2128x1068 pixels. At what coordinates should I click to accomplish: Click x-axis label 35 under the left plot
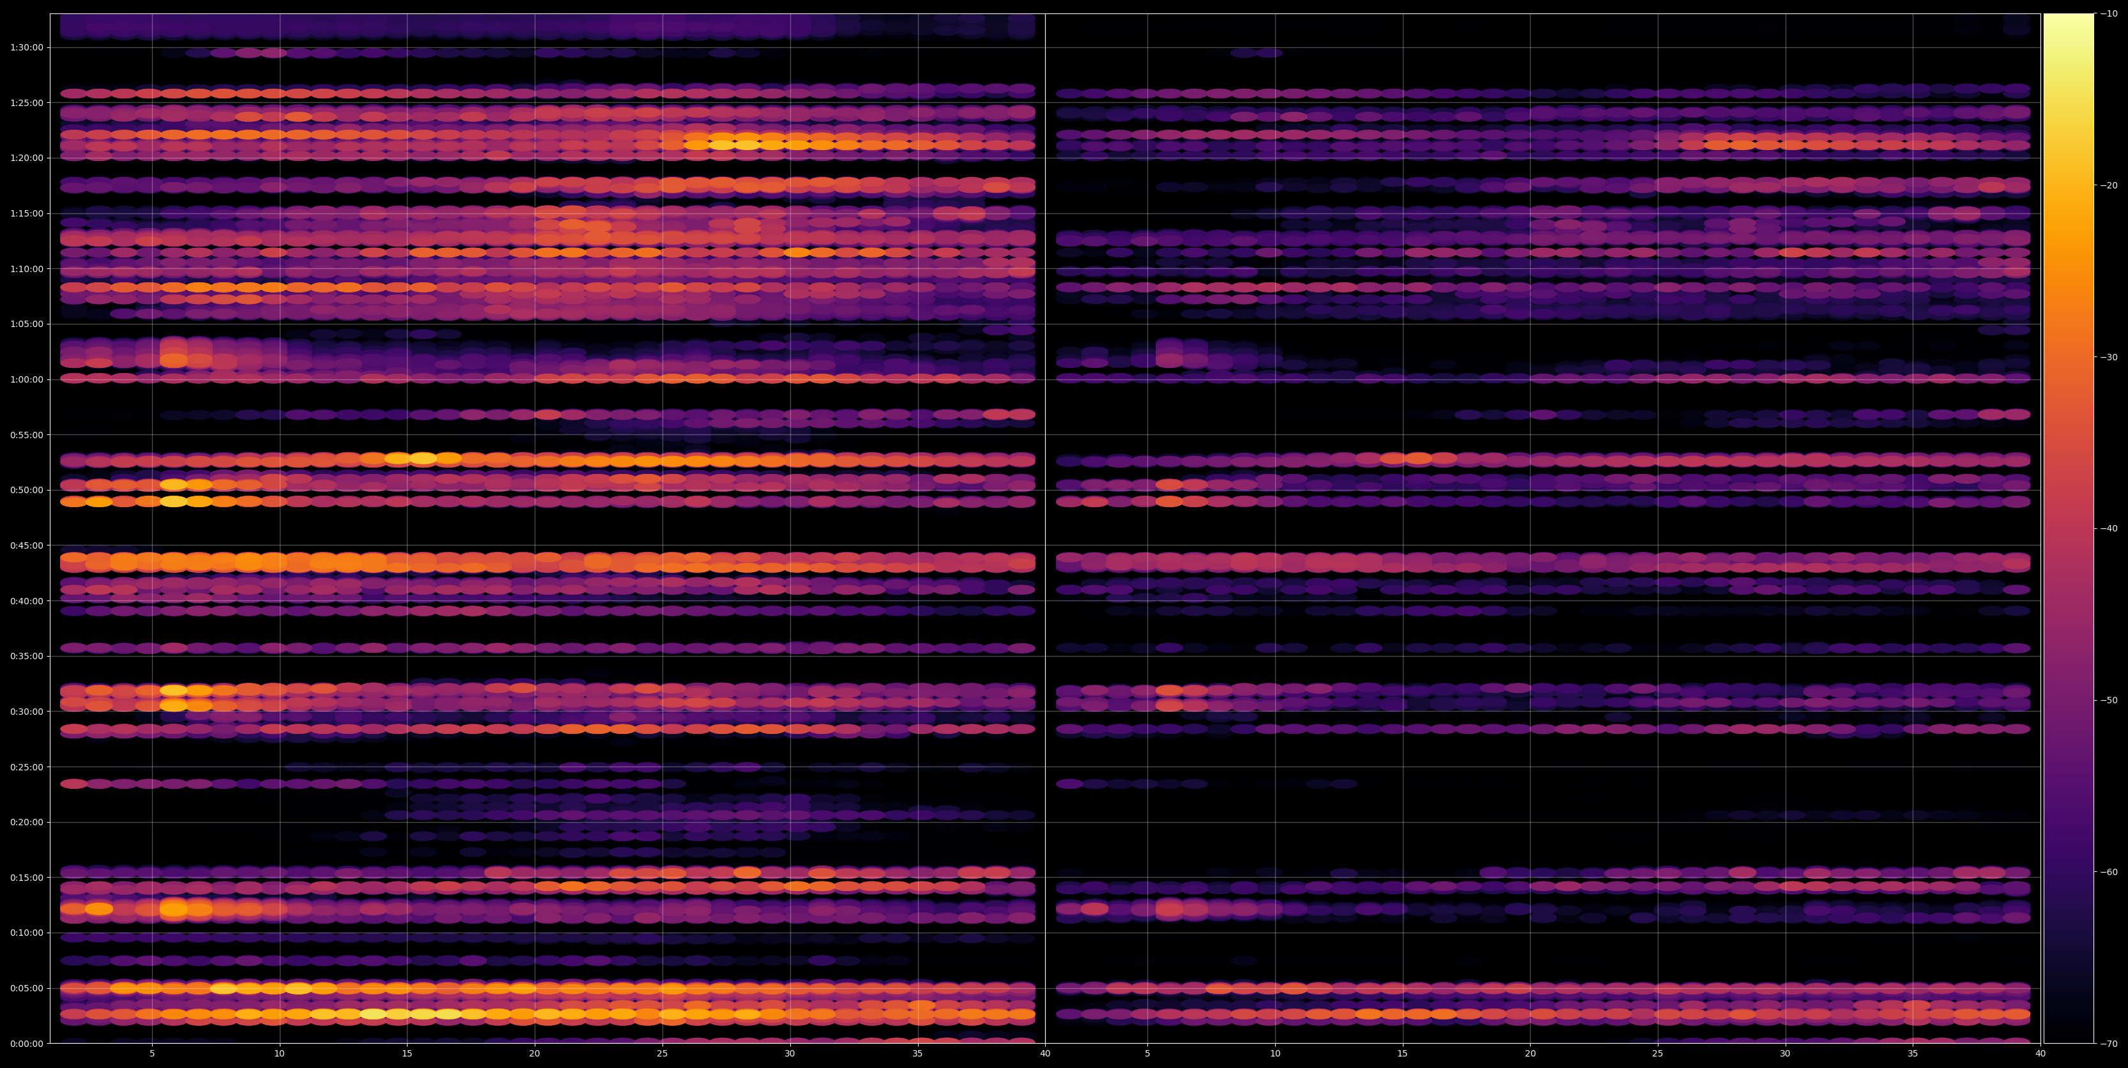tap(918, 1054)
